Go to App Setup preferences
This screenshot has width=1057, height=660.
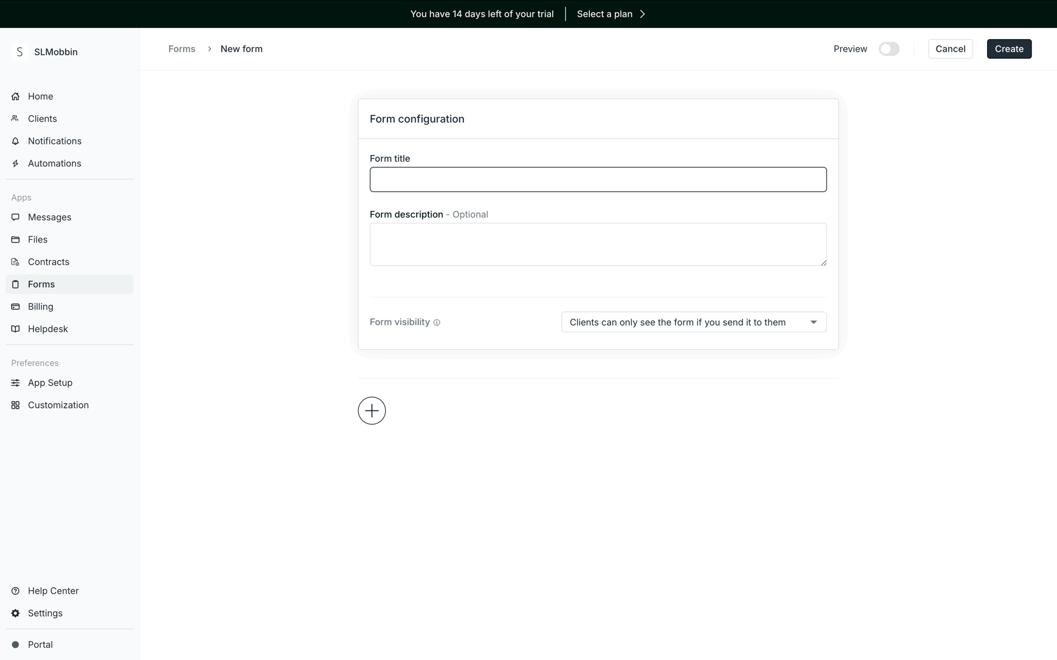69,383
